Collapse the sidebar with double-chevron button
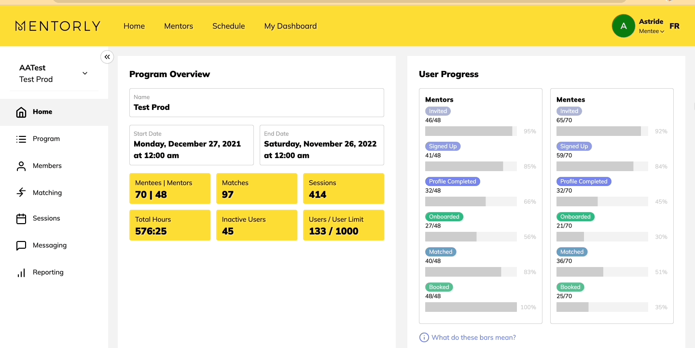Image resolution: width=695 pixels, height=348 pixels. point(107,57)
